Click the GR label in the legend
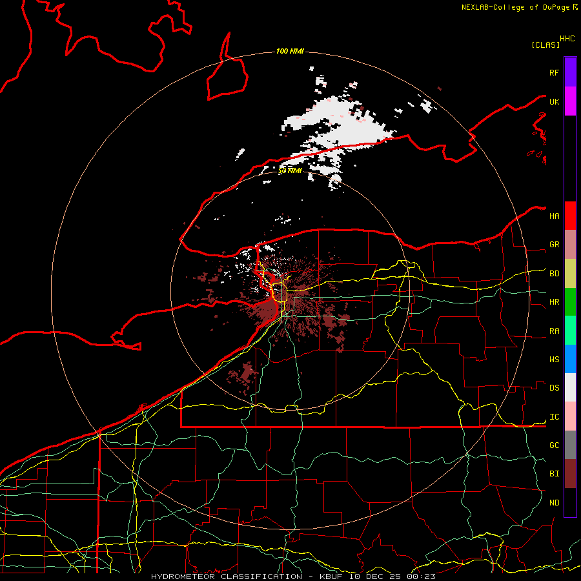 (x=554, y=245)
